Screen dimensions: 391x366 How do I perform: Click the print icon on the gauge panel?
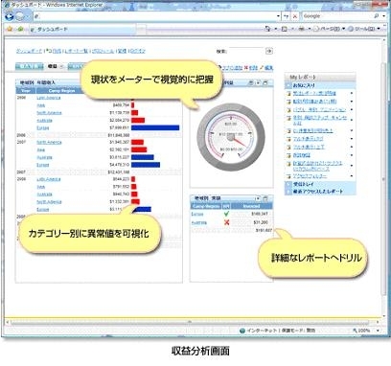251,82
